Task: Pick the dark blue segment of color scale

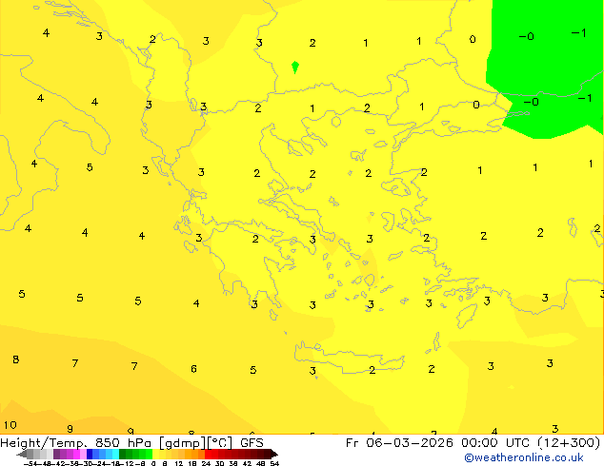Action: 90,454
